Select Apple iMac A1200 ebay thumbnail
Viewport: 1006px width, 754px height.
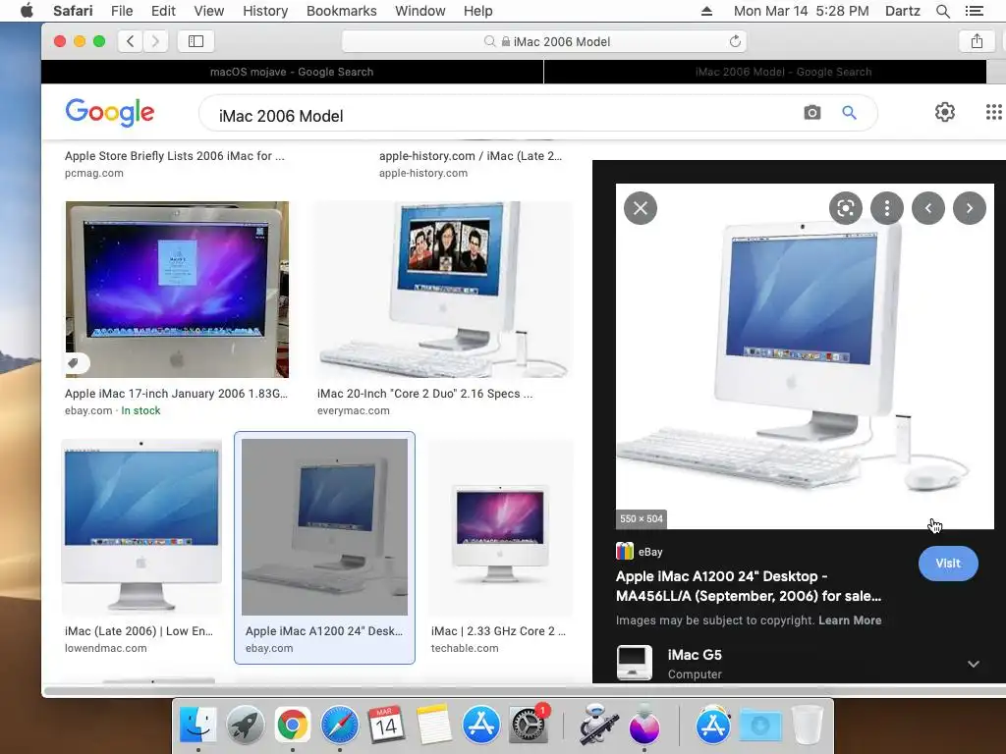[324, 527]
